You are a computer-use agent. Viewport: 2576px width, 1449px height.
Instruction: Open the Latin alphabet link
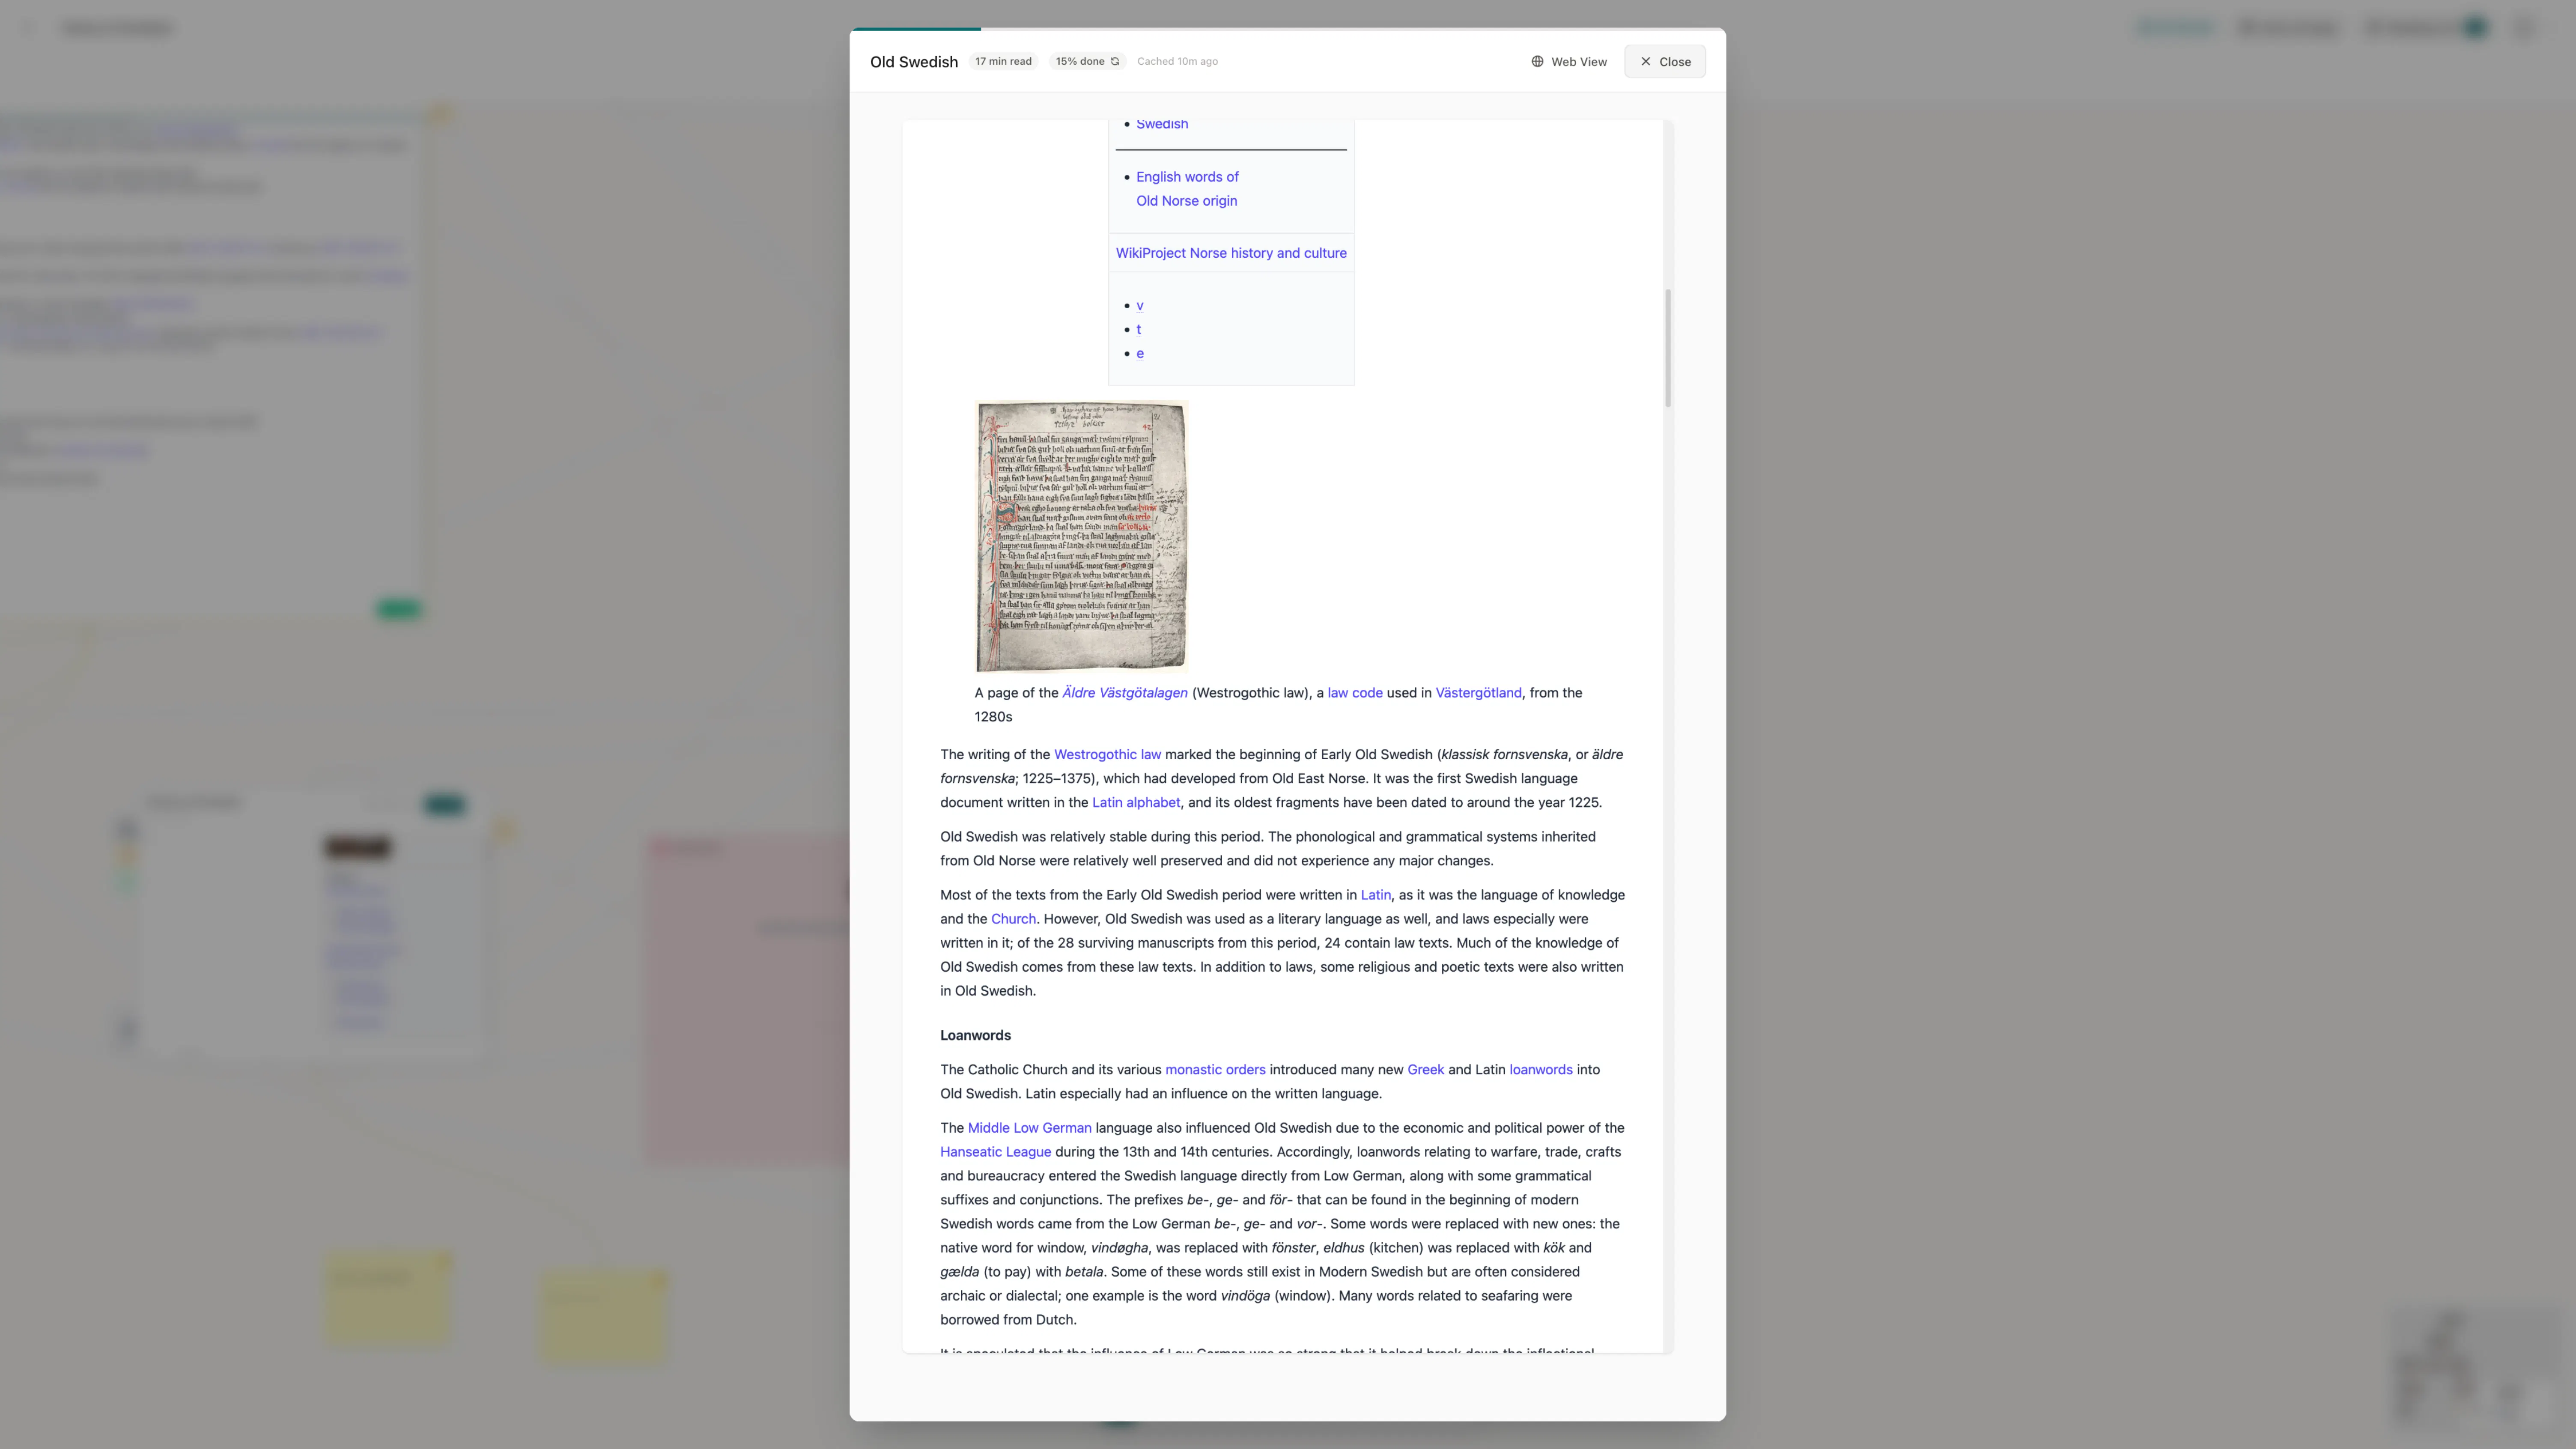(x=1136, y=803)
